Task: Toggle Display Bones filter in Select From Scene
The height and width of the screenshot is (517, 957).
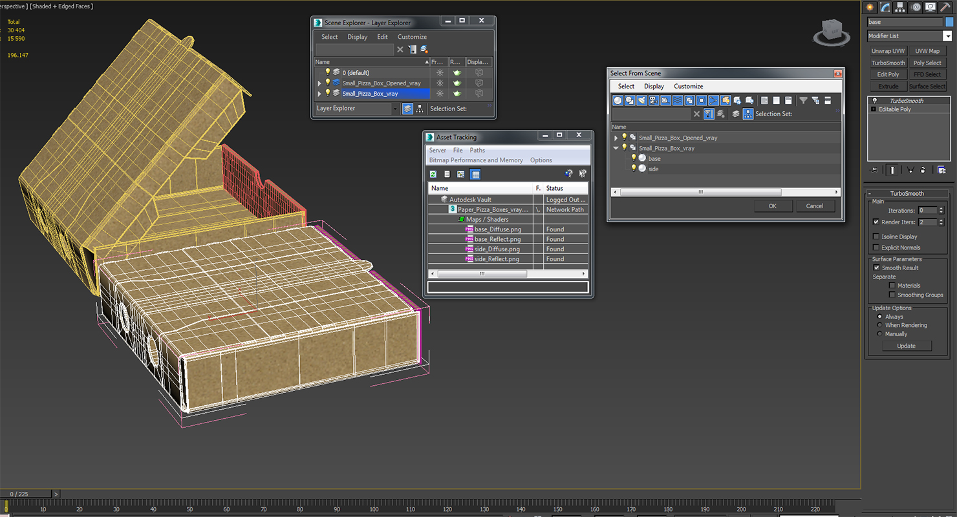Action: coord(713,100)
